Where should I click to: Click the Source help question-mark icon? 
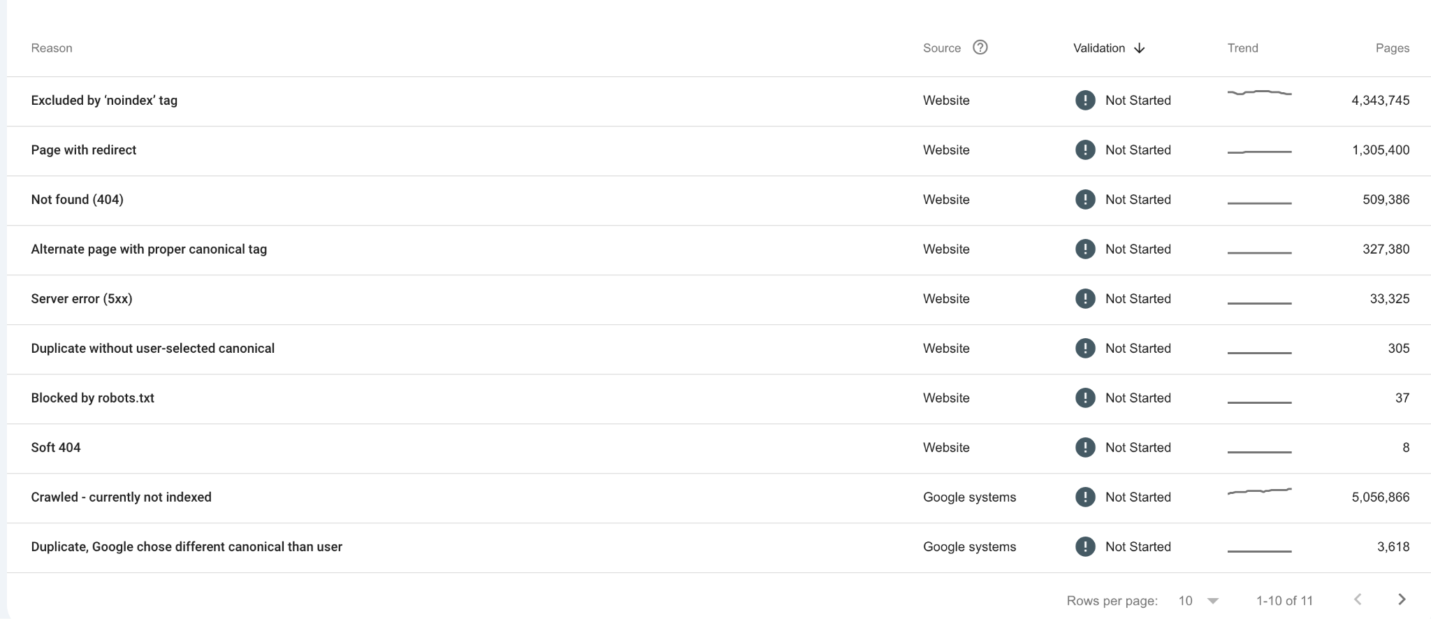980,48
